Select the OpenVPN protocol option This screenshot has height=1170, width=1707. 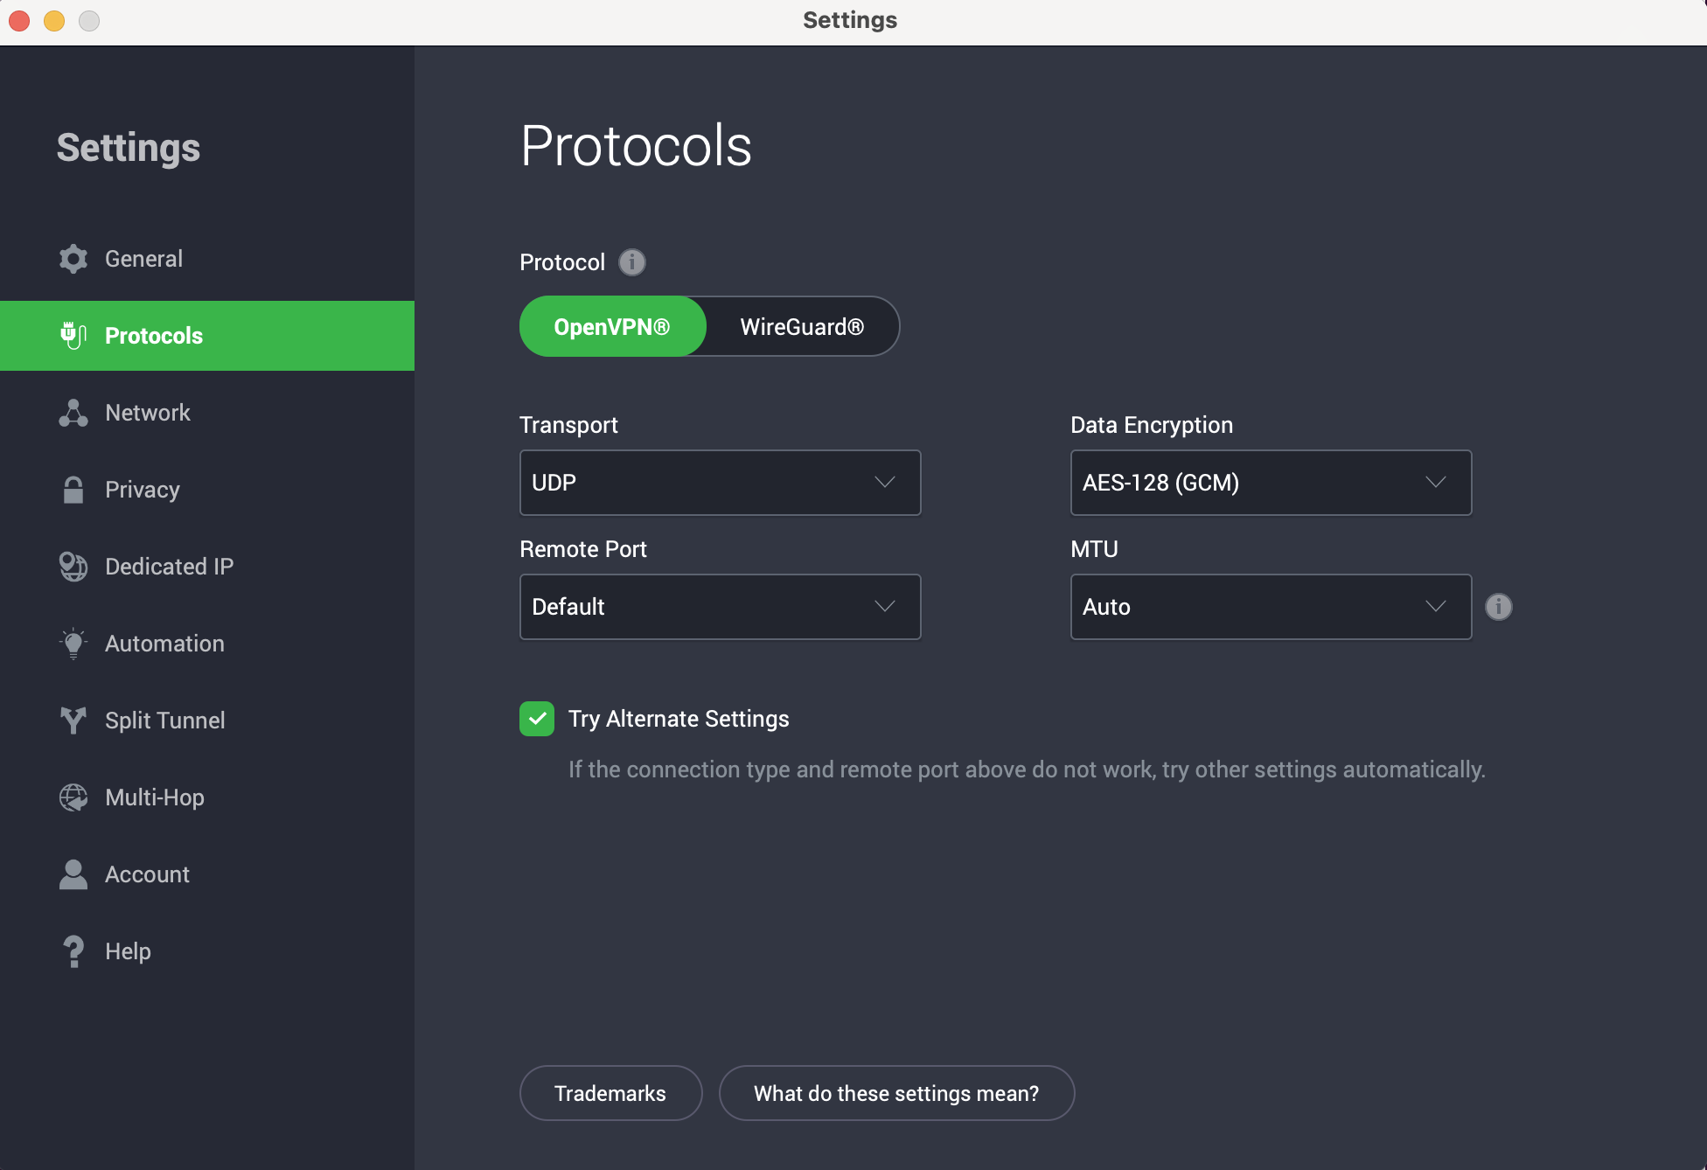click(612, 326)
